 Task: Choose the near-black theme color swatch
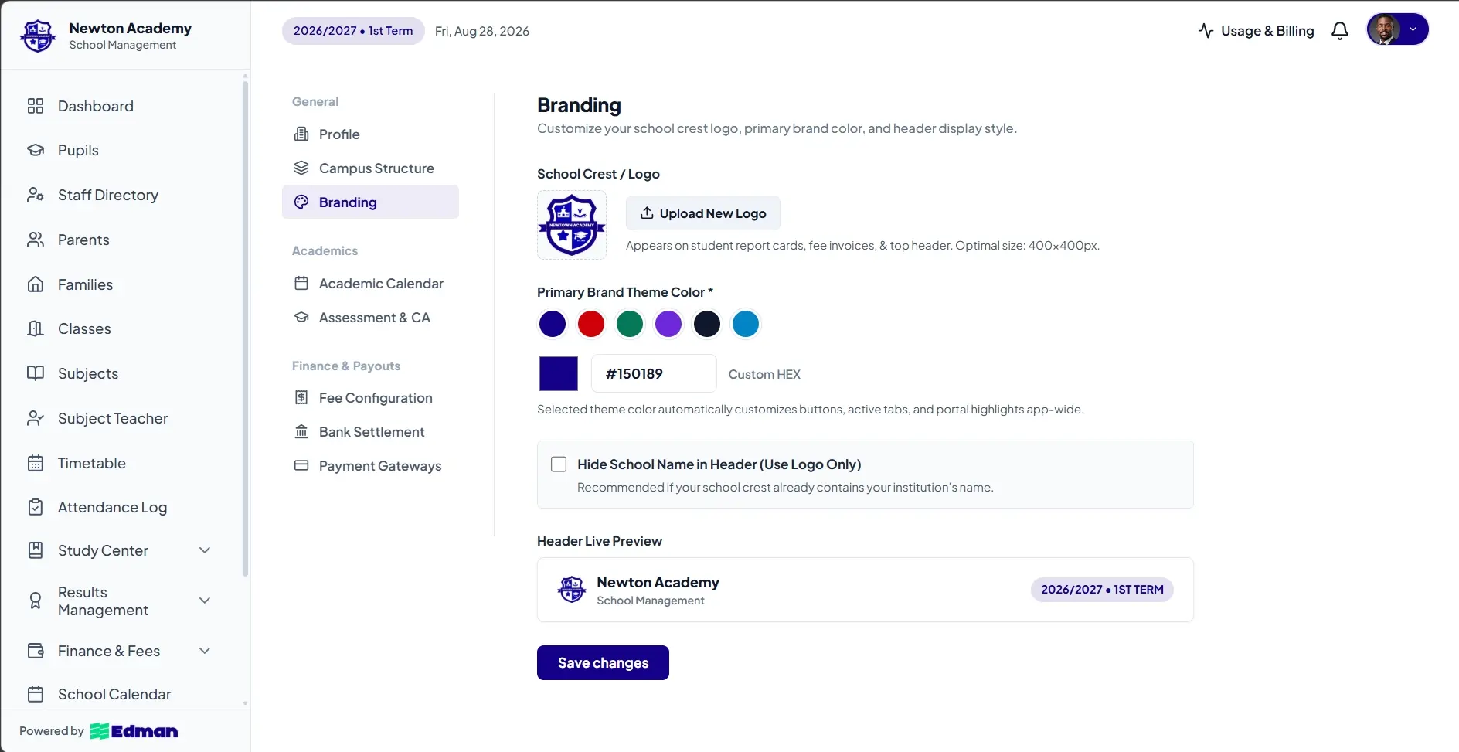tap(707, 324)
